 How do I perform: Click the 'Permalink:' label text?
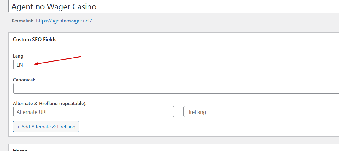click(23, 21)
